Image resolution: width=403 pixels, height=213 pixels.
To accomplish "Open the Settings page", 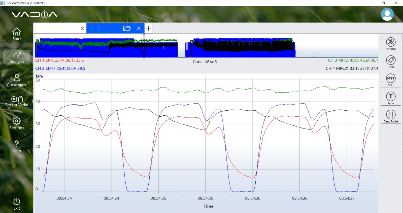I will 17,123.
